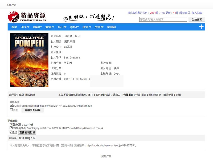Uncheck the xunlei BD高清 download checkbox
Viewport: 213px width, 162px height.
(11, 128)
